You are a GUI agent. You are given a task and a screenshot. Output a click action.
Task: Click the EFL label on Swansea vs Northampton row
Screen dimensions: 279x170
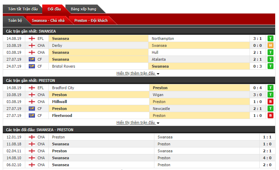(40, 39)
